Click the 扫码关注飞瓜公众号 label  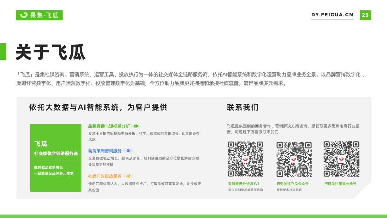click(x=292, y=184)
